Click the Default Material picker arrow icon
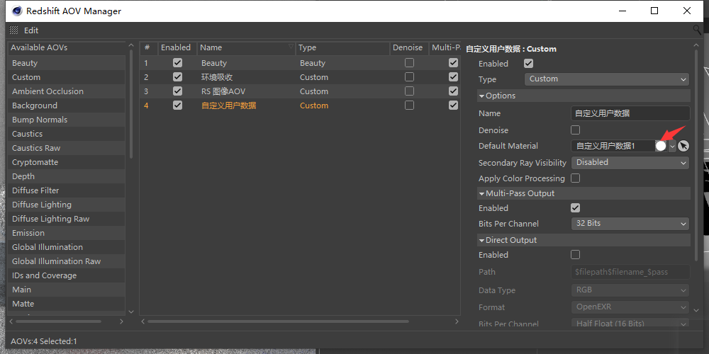 point(683,147)
